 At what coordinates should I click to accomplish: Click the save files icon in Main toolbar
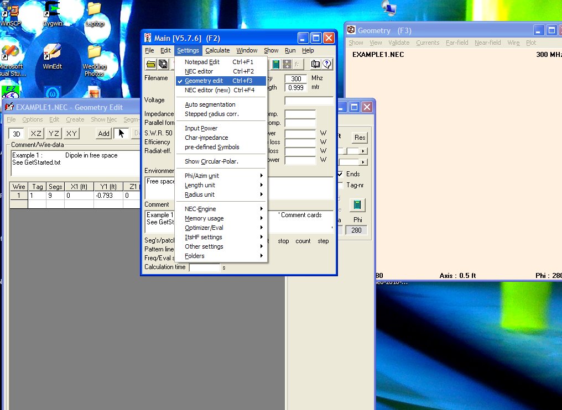pyautogui.click(x=163, y=64)
